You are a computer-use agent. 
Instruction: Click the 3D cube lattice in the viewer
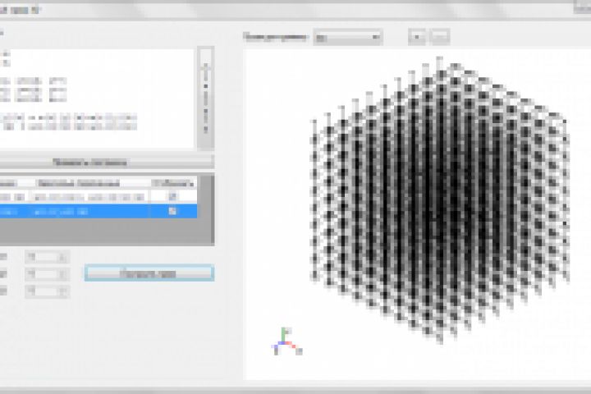pyautogui.click(x=439, y=199)
